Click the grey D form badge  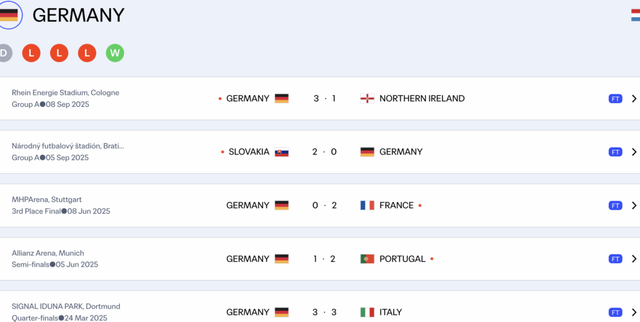[x=4, y=53]
